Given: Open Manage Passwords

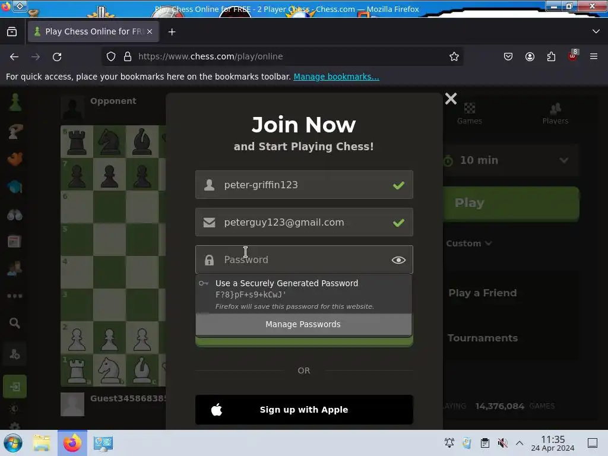Looking at the screenshot, I should click(303, 324).
